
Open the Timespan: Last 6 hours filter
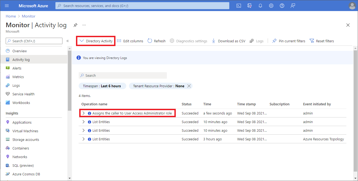(x=102, y=86)
